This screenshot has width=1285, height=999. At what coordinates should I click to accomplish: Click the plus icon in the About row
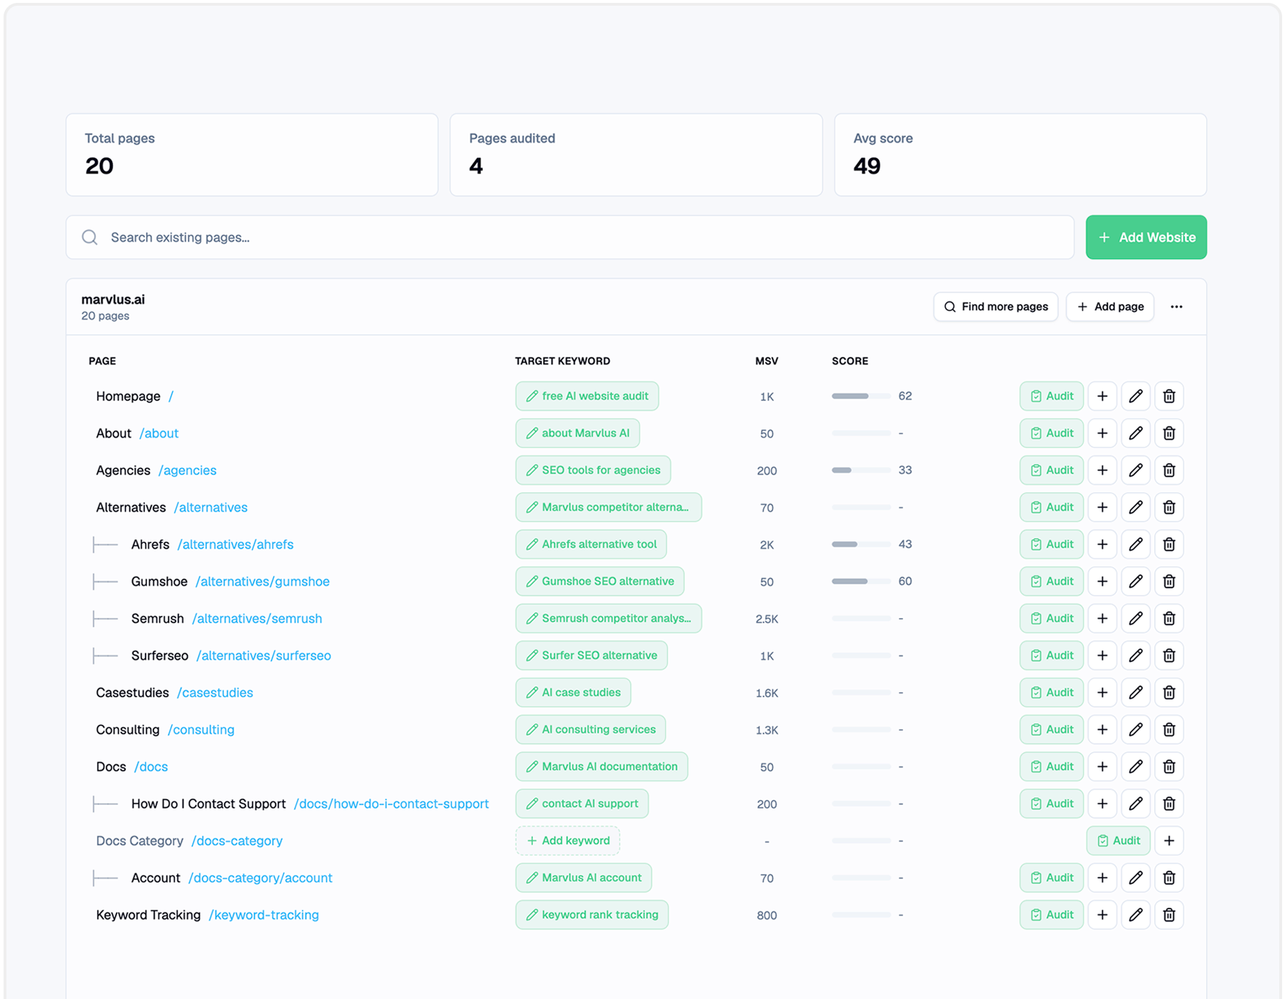coord(1102,433)
